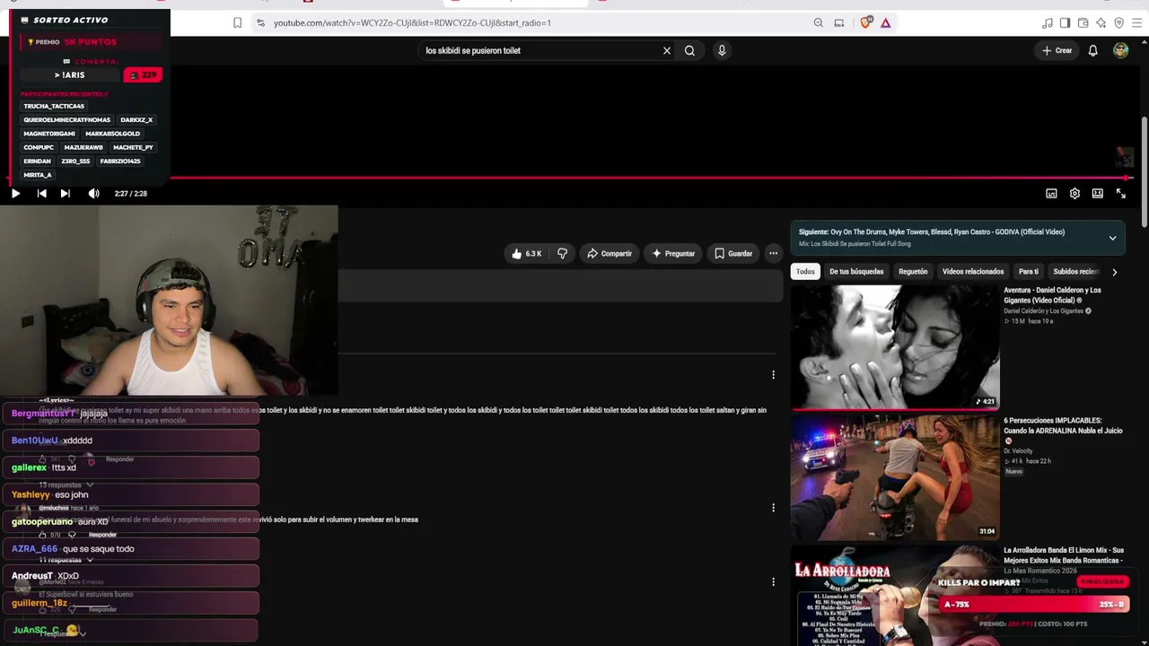Viewport: 1149px width, 646px height.
Task: Click the YouTube search magnifier button
Action: 689,50
